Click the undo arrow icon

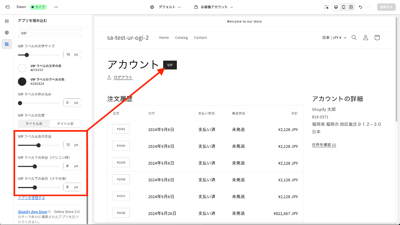point(361,7)
